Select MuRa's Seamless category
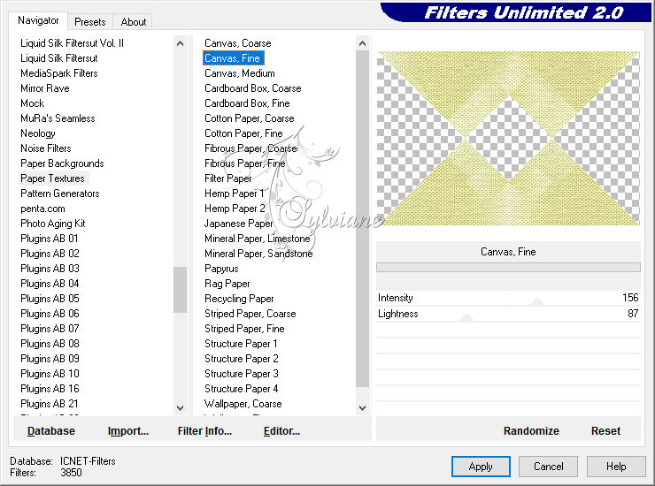655x486 pixels. coord(58,118)
